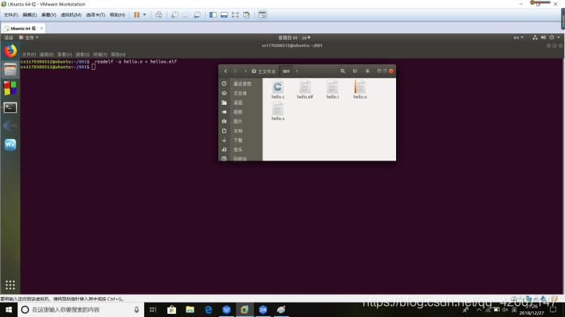Image resolution: width=565 pixels, height=317 pixels.
Task: Open the edb debugger icon in the dock
Action: [10, 126]
